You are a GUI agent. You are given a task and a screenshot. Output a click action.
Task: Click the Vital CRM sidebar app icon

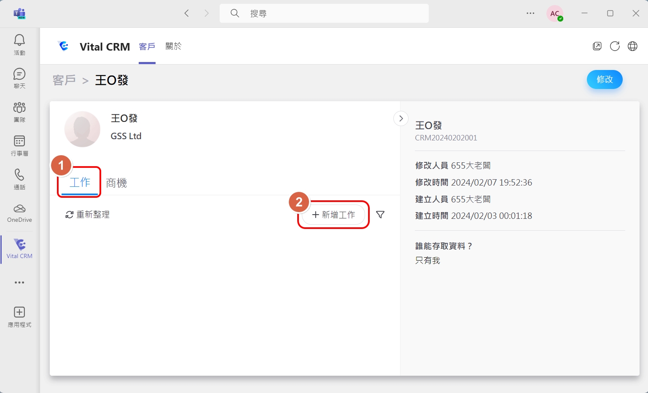[19, 248]
